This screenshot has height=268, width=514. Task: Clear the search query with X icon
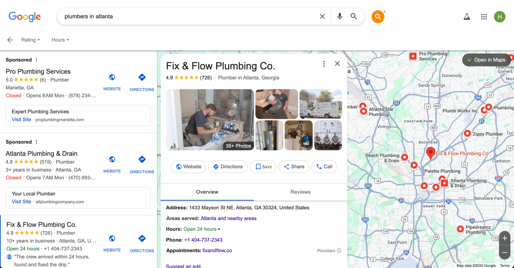pyautogui.click(x=322, y=16)
